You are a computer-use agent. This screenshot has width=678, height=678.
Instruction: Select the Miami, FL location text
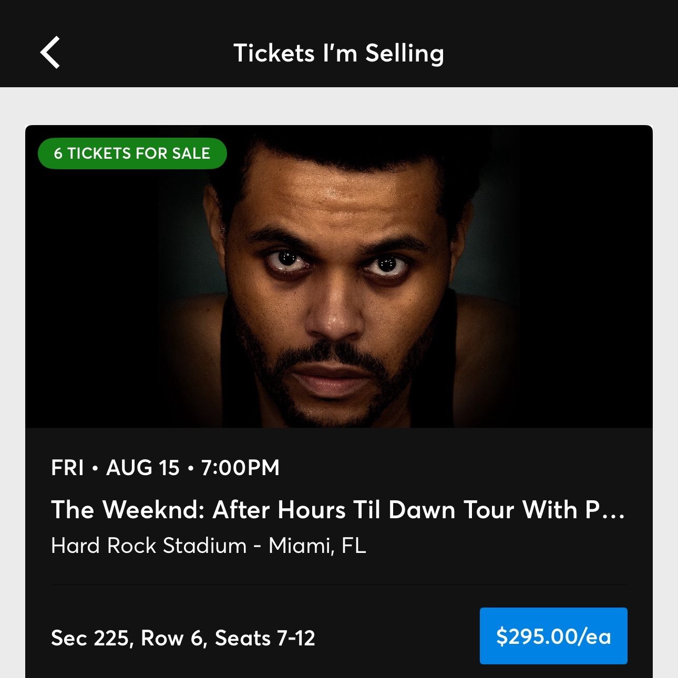click(317, 546)
